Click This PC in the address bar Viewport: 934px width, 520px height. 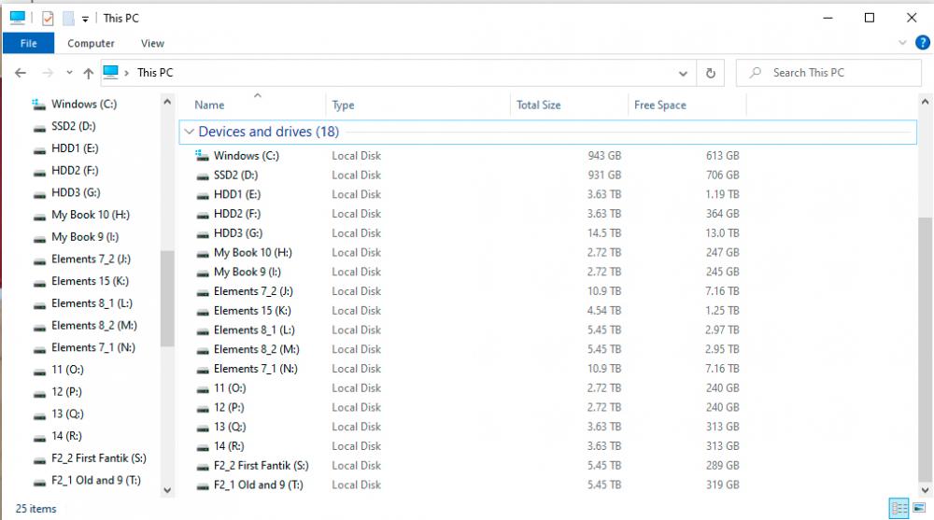pos(155,73)
